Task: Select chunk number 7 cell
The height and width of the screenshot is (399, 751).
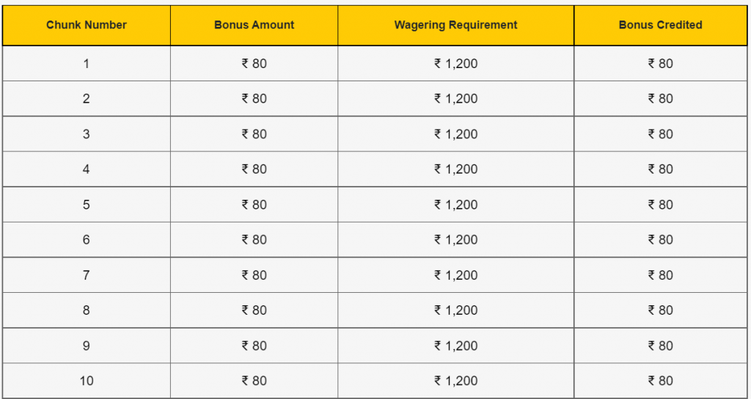Action: point(87,275)
